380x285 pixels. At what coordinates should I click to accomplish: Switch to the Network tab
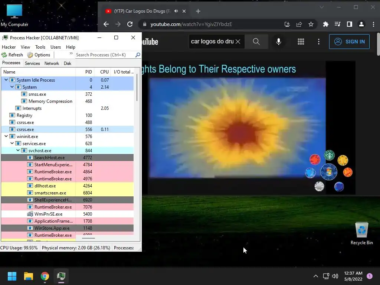click(x=52, y=63)
